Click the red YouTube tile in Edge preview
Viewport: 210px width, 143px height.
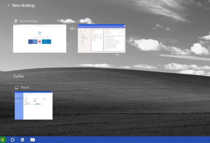[x=40, y=42]
